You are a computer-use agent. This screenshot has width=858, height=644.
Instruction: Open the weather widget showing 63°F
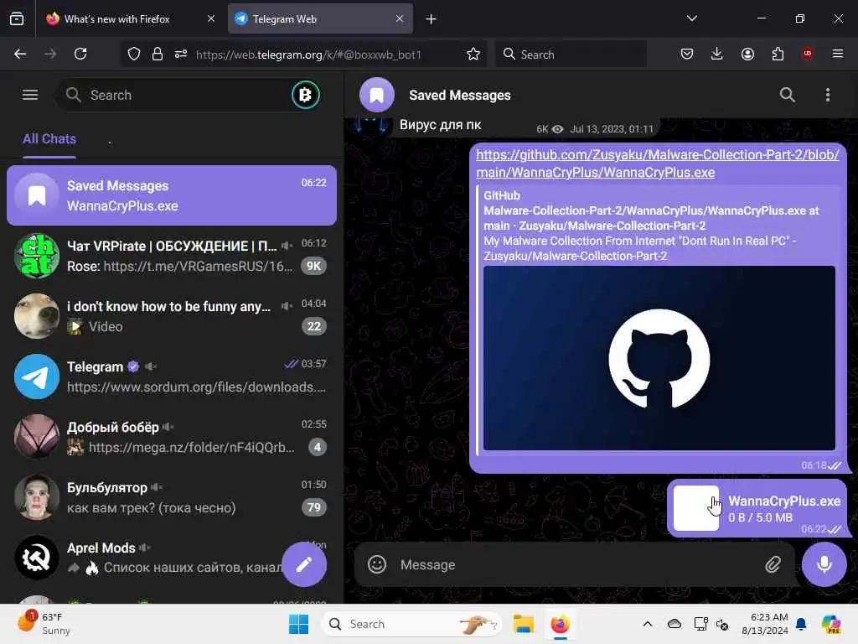[45, 624]
